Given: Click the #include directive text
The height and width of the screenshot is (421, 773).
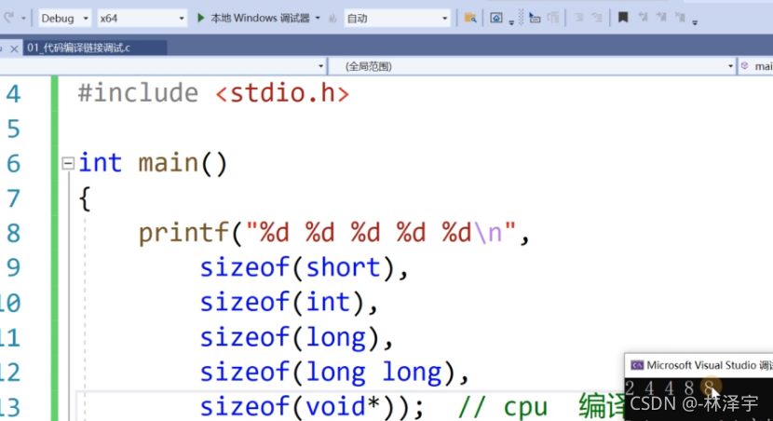Looking at the screenshot, I should (x=138, y=93).
